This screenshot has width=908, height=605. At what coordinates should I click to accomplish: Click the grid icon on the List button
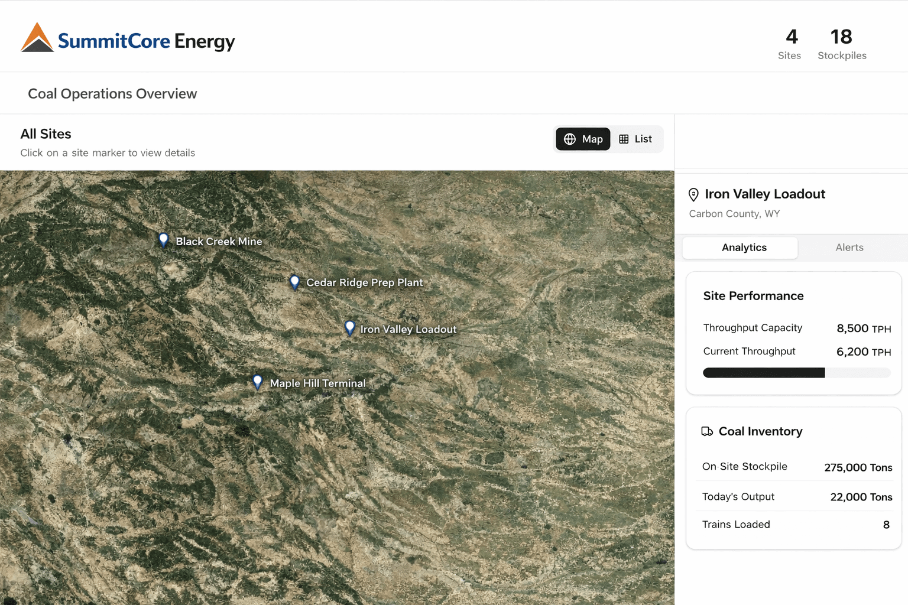[x=624, y=139]
